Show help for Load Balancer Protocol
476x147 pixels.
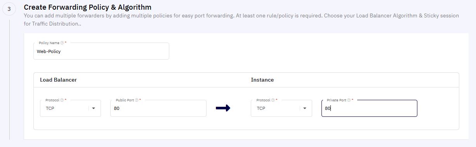click(x=62, y=100)
